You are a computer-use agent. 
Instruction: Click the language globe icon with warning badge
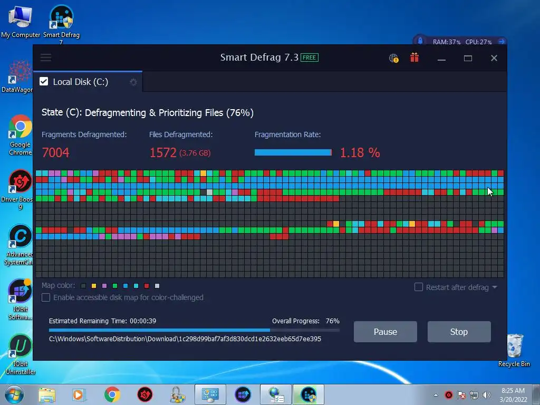click(x=393, y=58)
